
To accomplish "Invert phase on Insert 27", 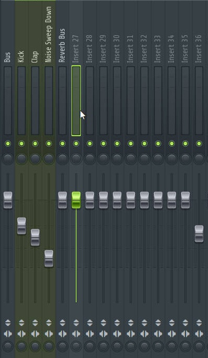I will 76,323.
